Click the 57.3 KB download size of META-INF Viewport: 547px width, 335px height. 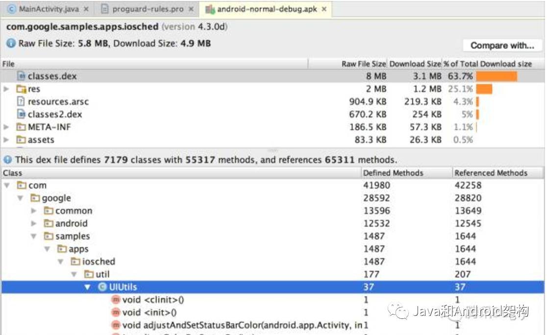[425, 127]
